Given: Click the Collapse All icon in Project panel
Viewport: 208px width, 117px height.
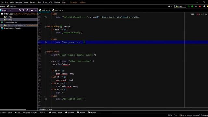Looking at the screenshot, I should pos(27,10).
